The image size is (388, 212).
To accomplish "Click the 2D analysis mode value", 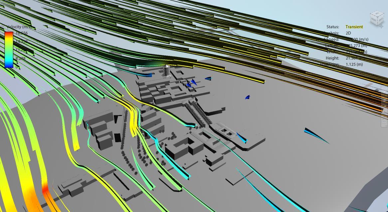I will click(348, 33).
